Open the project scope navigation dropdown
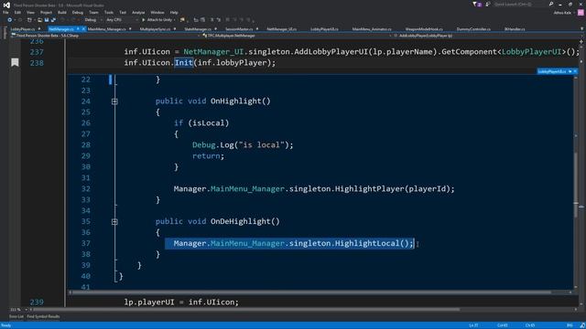Screen dimensions: 586x329 (199, 36)
